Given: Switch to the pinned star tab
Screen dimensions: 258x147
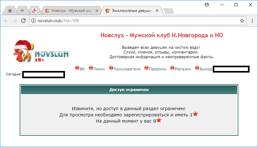Looking at the screenshot, I should pos(10,11).
